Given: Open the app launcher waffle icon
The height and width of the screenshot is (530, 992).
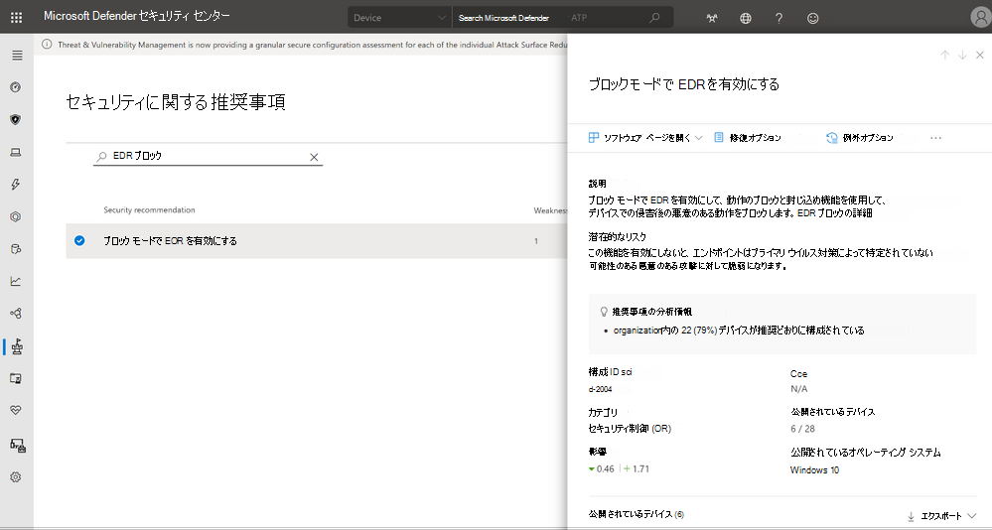Looking at the screenshot, I should coord(17,17).
